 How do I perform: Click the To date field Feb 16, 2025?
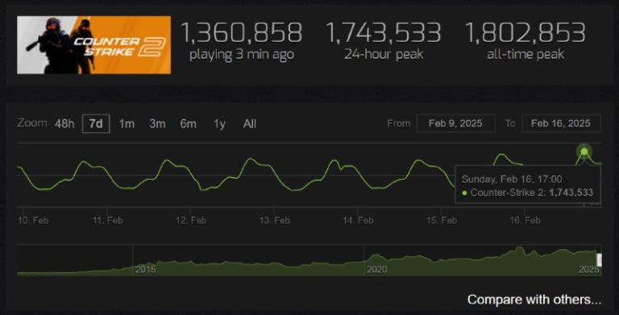[x=561, y=123]
